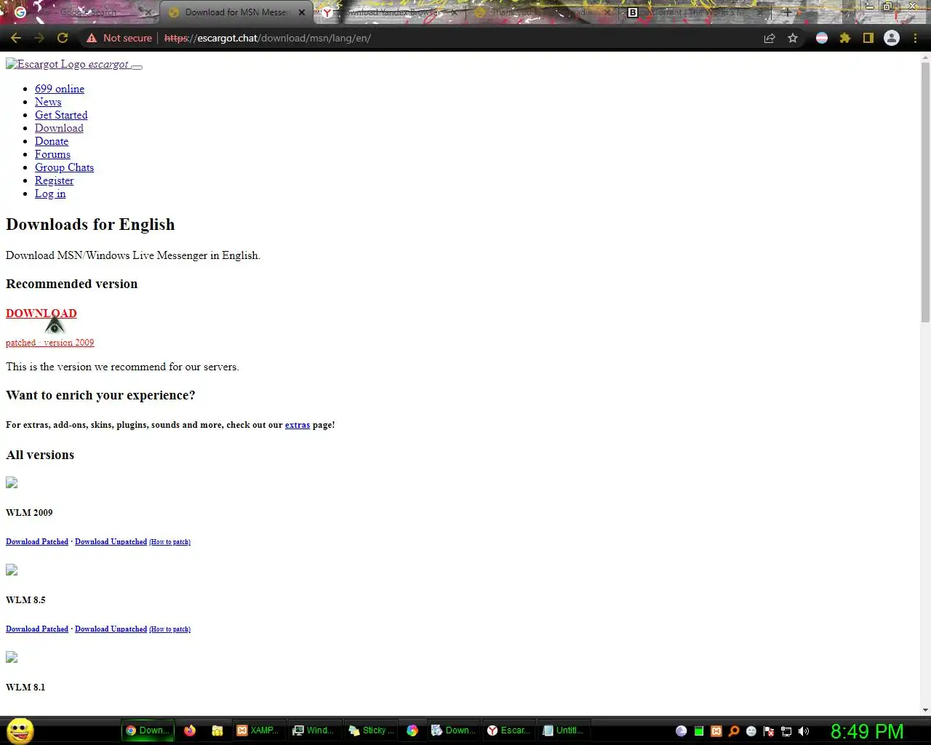The width and height of the screenshot is (931, 745).
Task: Open the Forums link
Action: click(x=52, y=154)
